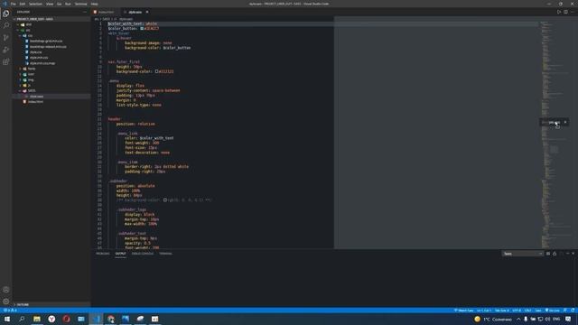Clear the Output panel
The image size is (578, 325).
pos(548,254)
